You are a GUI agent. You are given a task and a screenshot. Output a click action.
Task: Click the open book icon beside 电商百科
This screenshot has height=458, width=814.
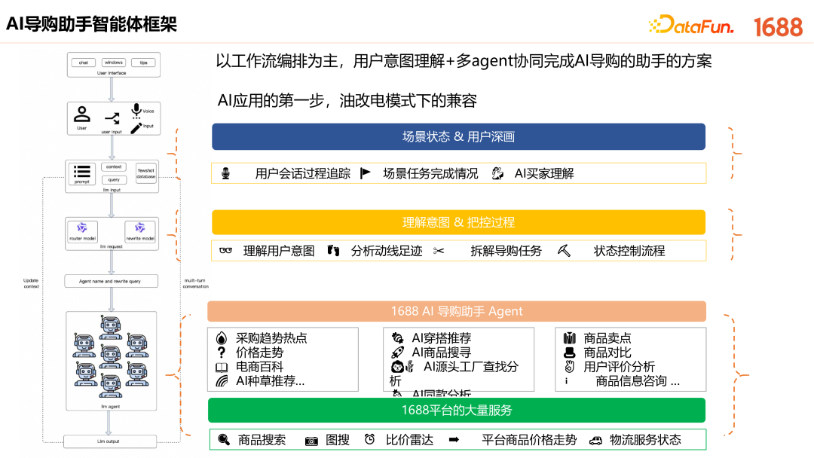(x=222, y=368)
